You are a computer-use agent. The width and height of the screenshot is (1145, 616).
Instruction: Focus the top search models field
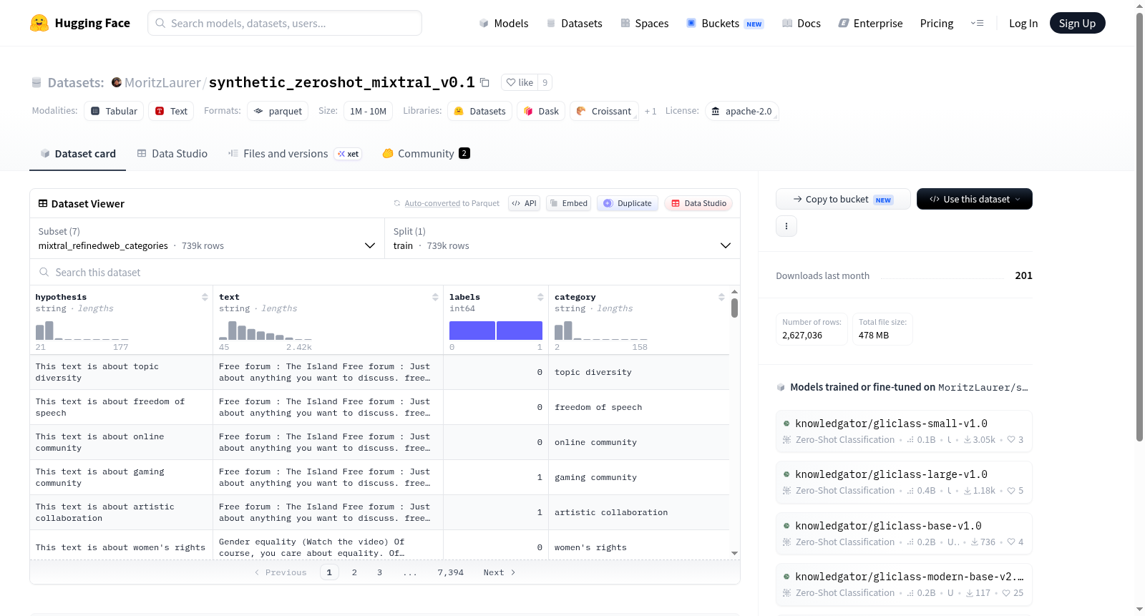point(285,23)
